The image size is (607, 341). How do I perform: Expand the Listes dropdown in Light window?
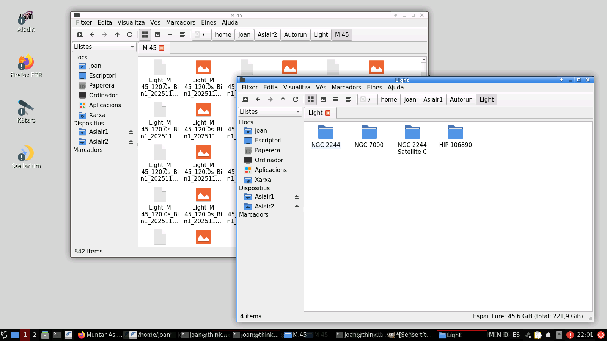click(270, 112)
